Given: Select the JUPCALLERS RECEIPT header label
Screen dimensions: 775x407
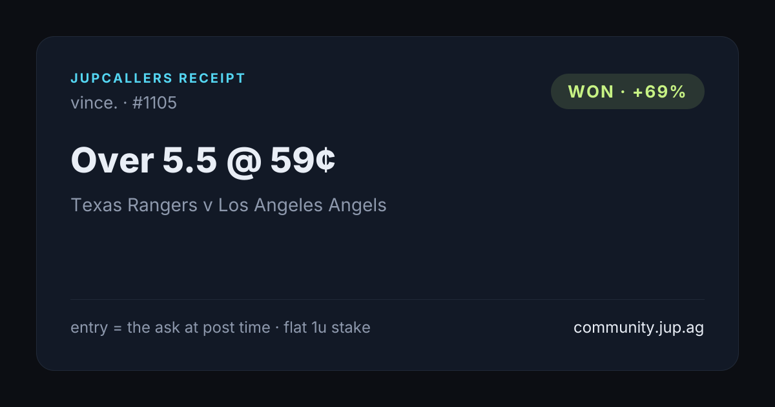Looking at the screenshot, I should click(x=158, y=79).
